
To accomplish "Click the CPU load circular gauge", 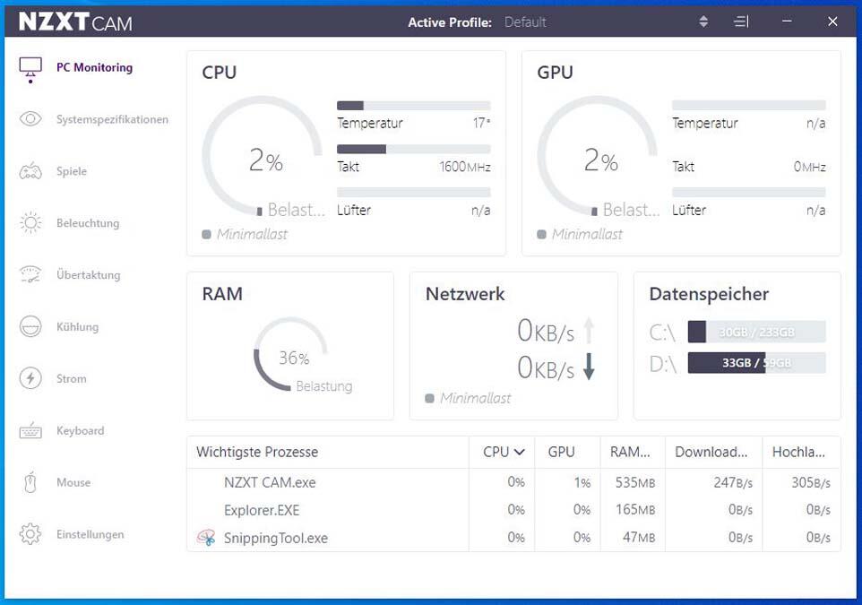I will [x=263, y=156].
